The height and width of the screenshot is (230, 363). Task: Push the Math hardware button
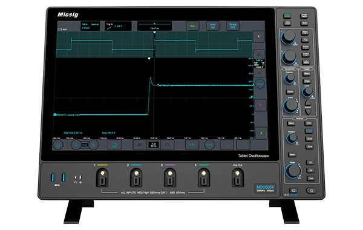pos(292,154)
